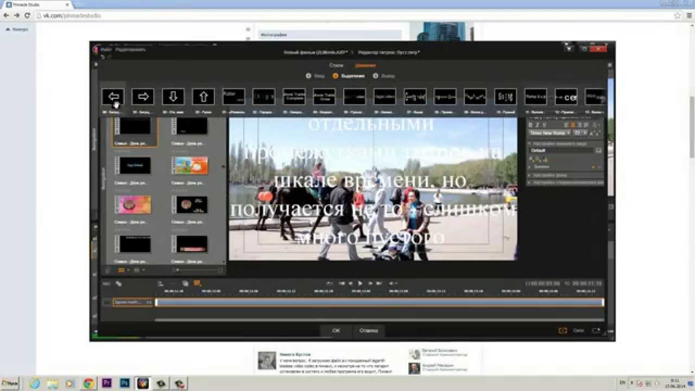Screen dimensions: 695x391
Task: Open the Редактировать menu
Action: coord(131,49)
